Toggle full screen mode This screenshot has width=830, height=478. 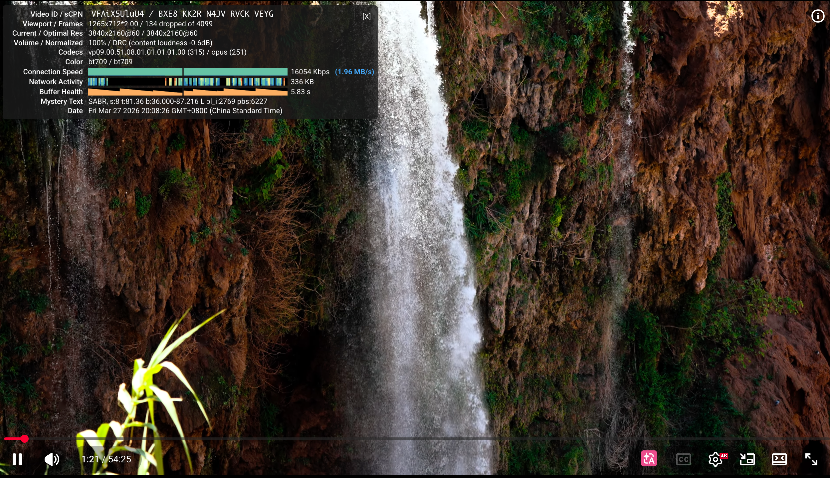tap(811, 459)
